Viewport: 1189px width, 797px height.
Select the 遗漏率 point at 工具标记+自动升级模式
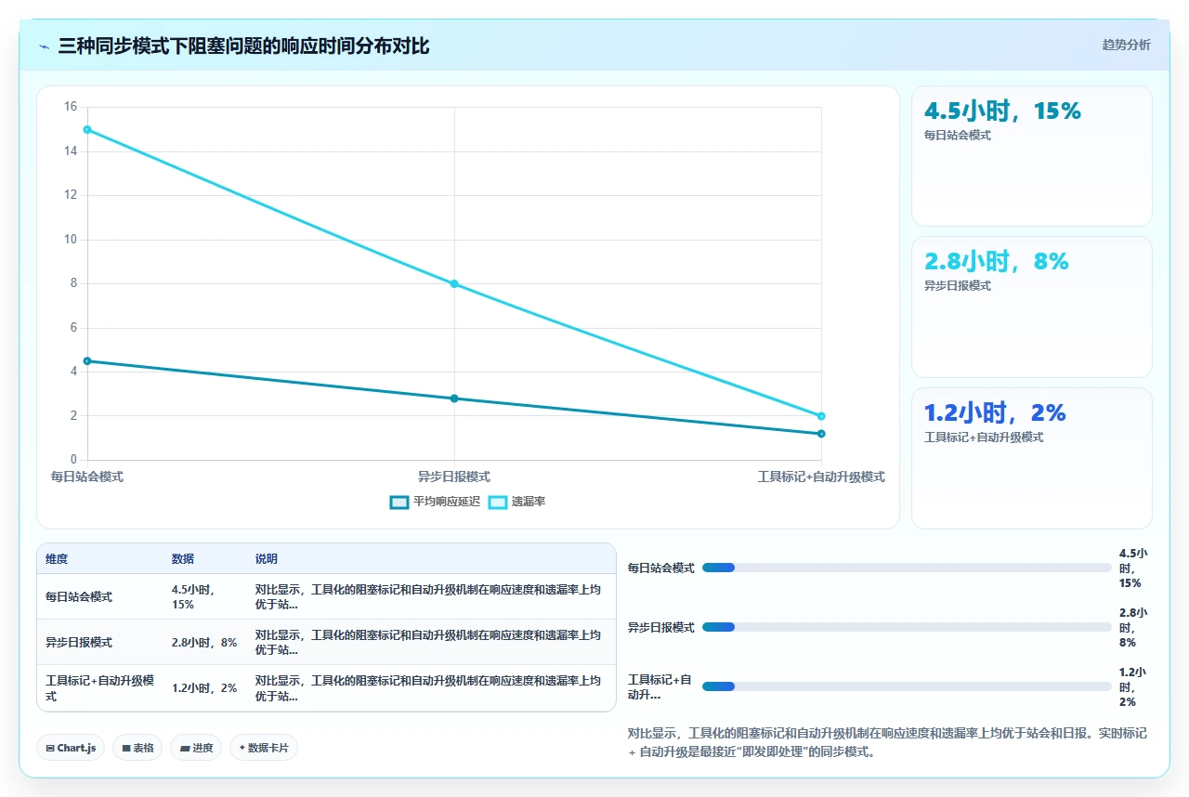(x=821, y=416)
